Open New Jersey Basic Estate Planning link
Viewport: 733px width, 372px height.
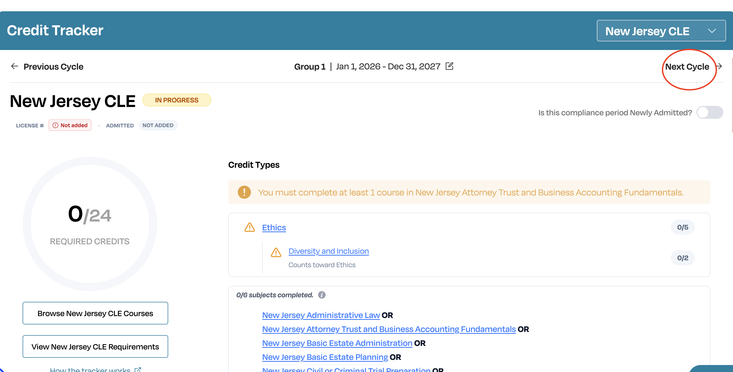pos(325,357)
